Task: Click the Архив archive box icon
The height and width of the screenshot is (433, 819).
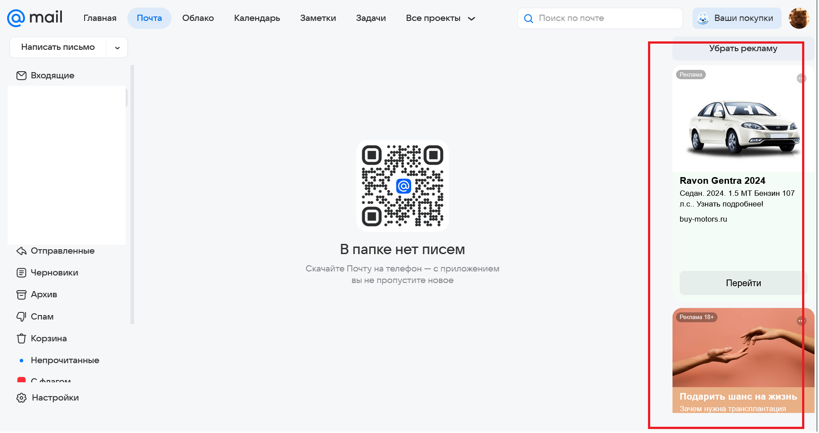Action: click(21, 295)
